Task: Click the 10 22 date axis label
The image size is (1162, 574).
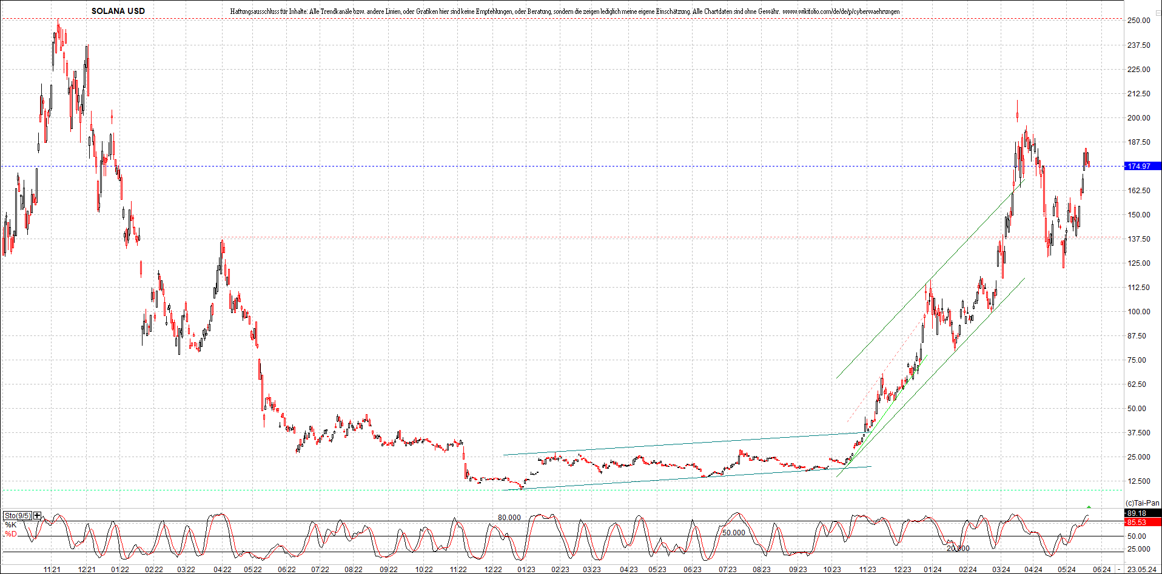Action: pyautogui.click(x=424, y=570)
